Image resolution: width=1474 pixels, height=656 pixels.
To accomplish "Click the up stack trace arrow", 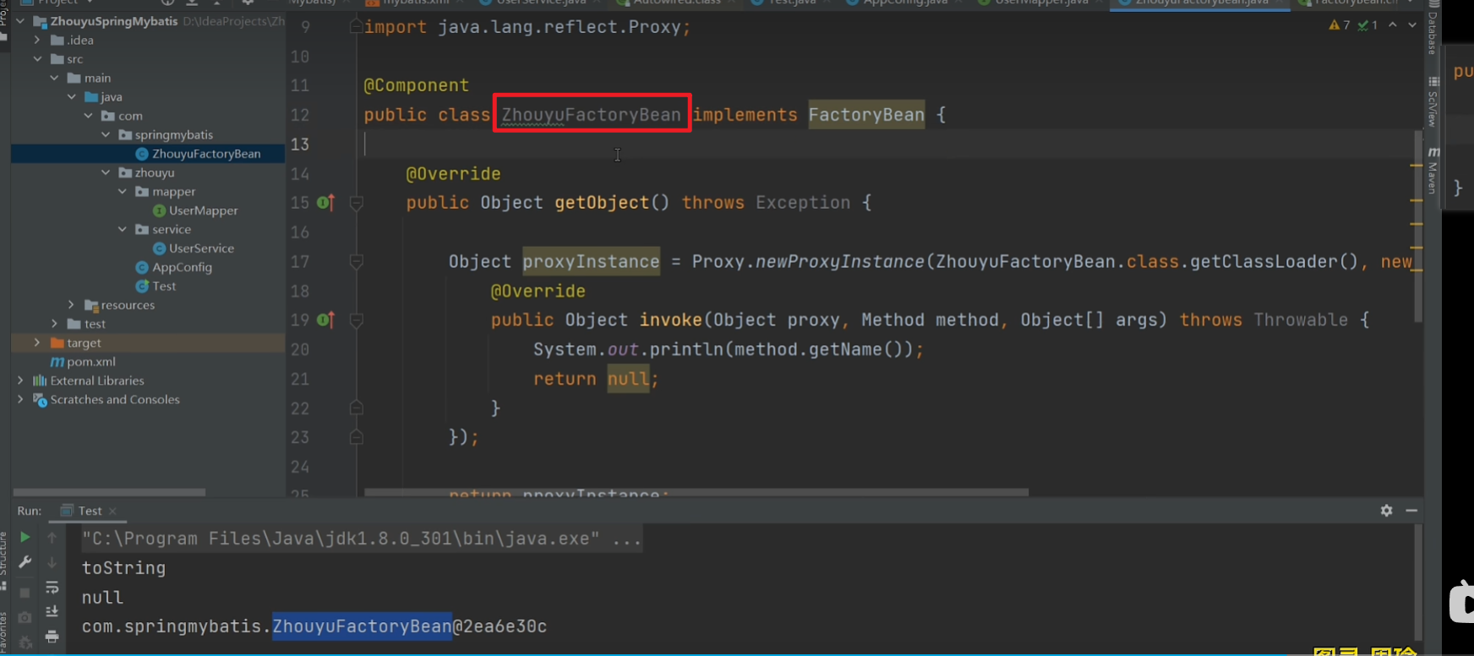I will [x=52, y=537].
